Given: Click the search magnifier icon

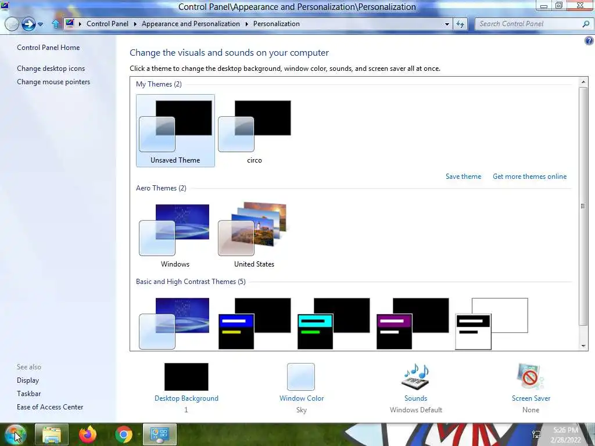Looking at the screenshot, I should click(586, 24).
